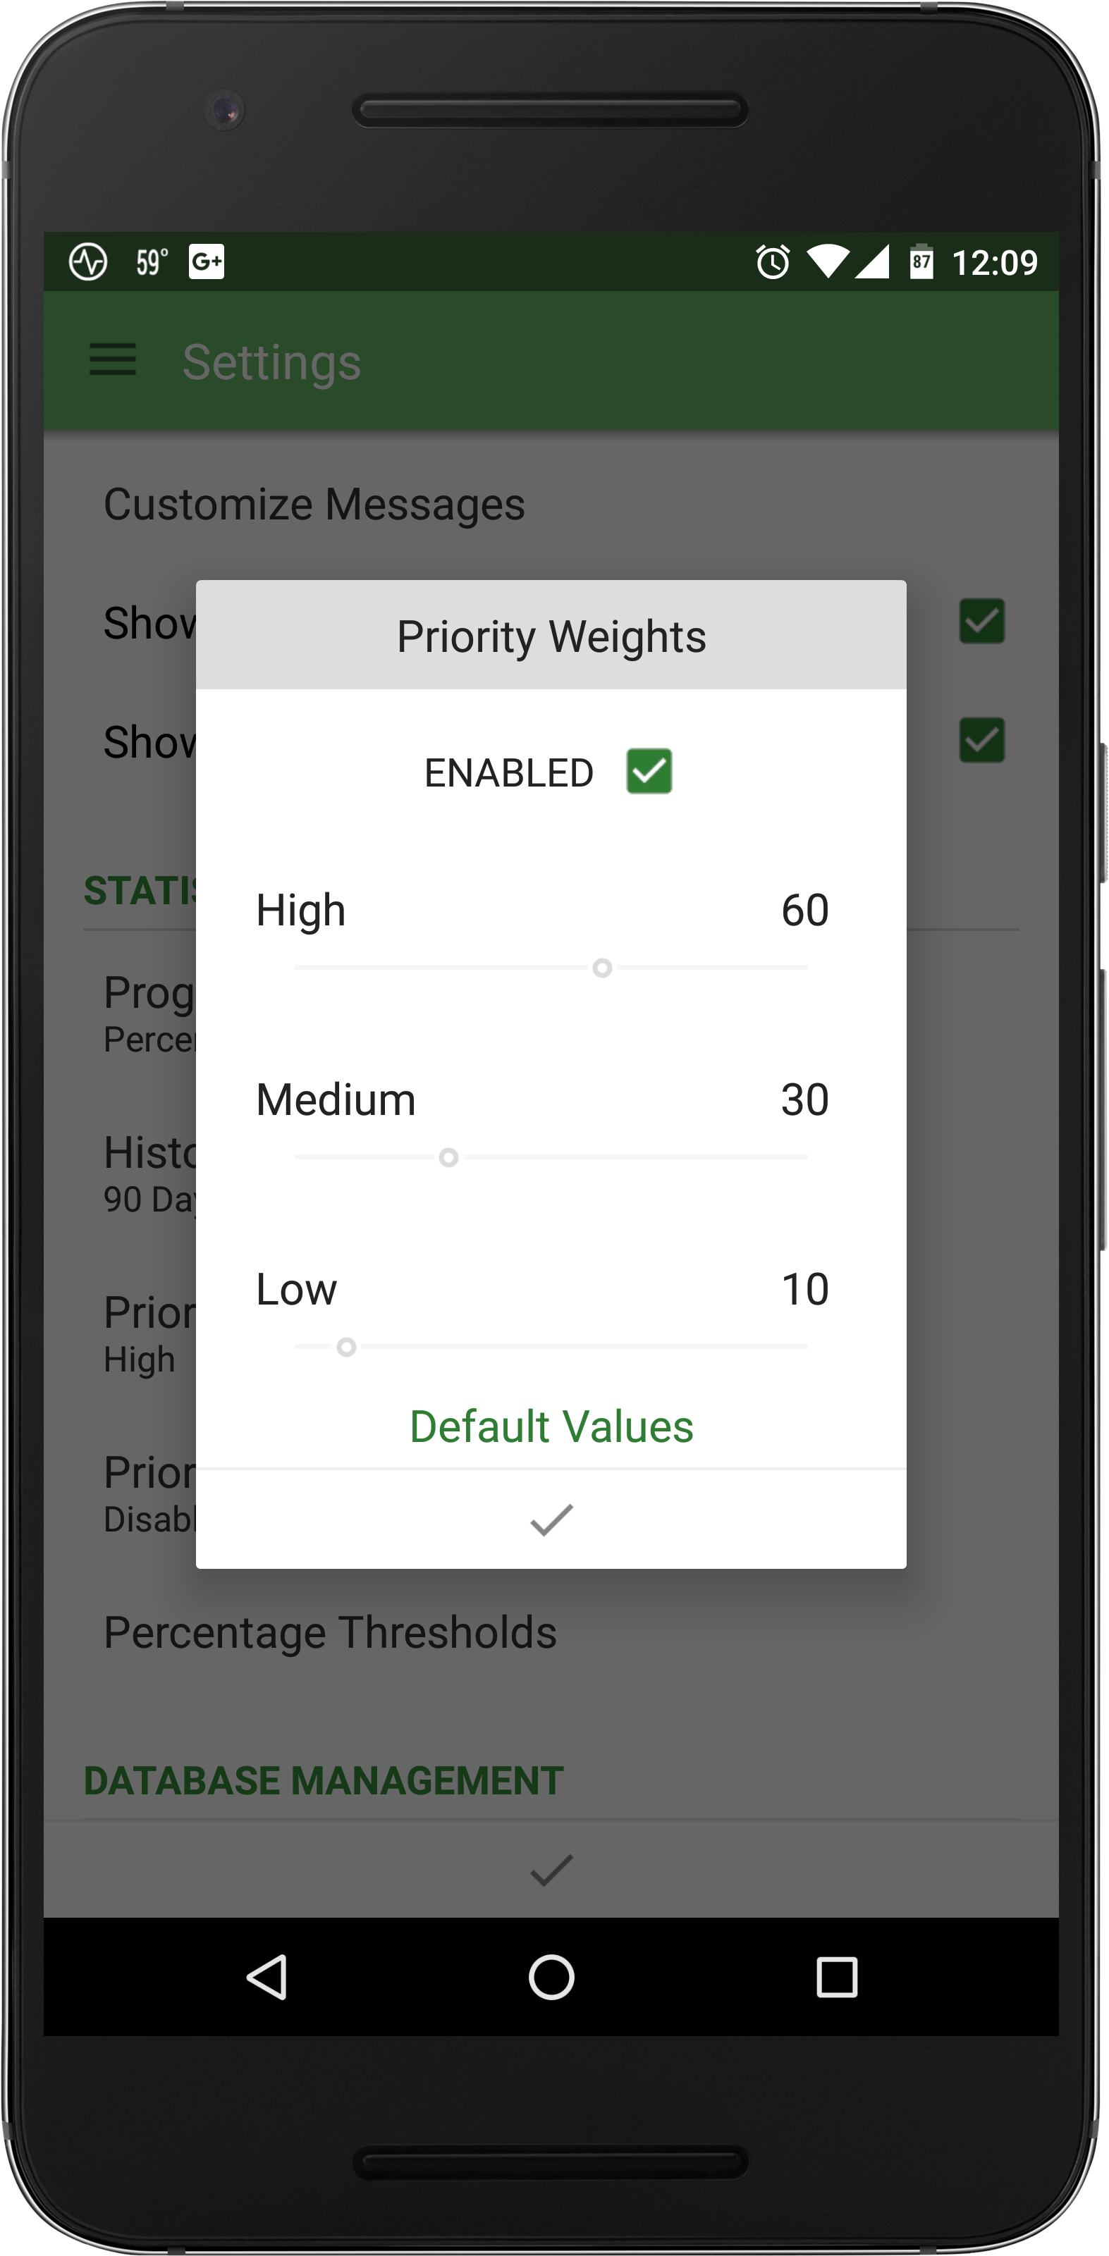Click the High weight slider handle

[x=602, y=968]
